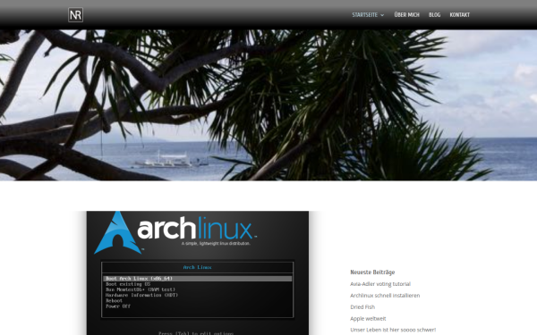Open the Avia-Adler voting tutorial post

coord(380,284)
